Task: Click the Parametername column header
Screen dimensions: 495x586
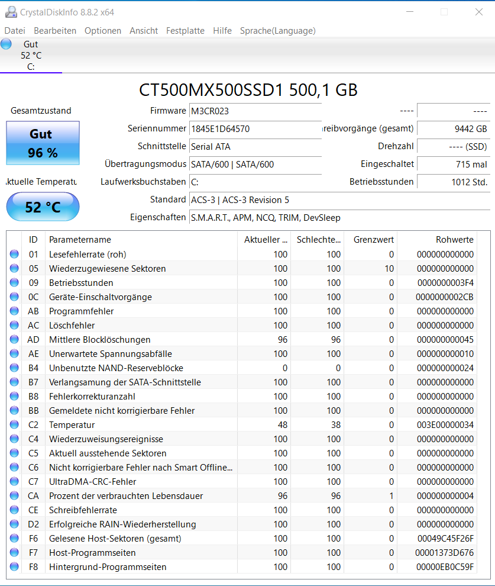Action: click(141, 240)
